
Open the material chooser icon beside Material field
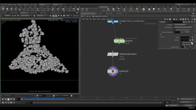click(x=193, y=40)
